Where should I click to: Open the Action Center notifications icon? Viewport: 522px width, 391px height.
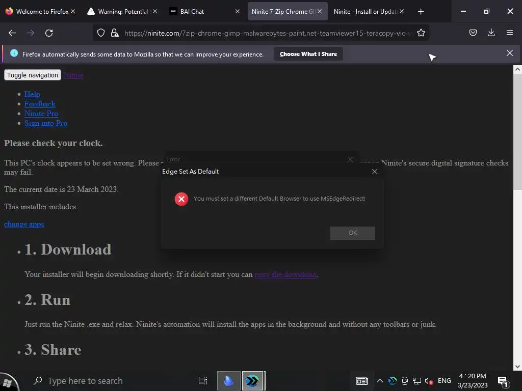pyautogui.click(x=503, y=381)
